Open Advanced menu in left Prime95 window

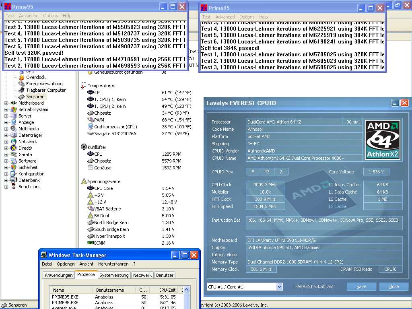29,16
